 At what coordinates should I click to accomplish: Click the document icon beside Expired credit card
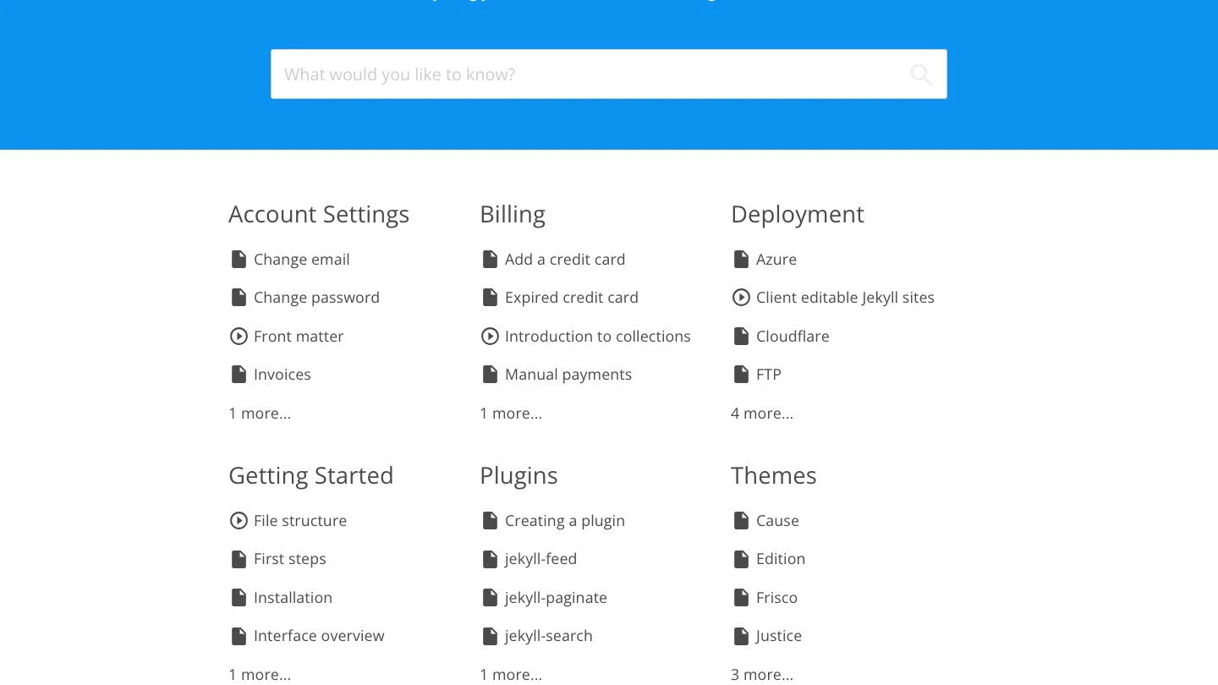click(490, 298)
